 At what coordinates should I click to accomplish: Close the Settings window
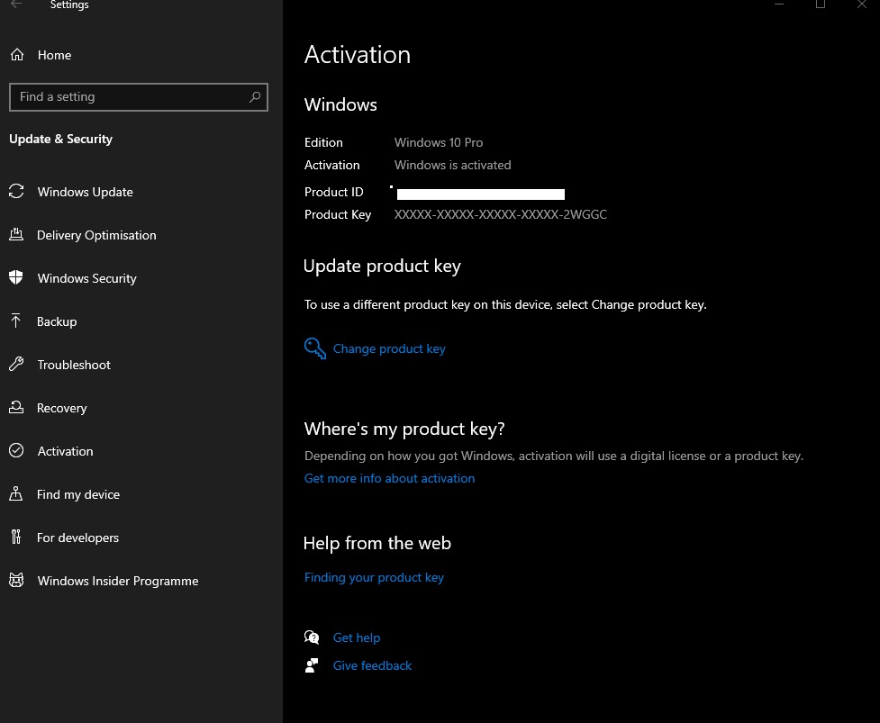861,4
